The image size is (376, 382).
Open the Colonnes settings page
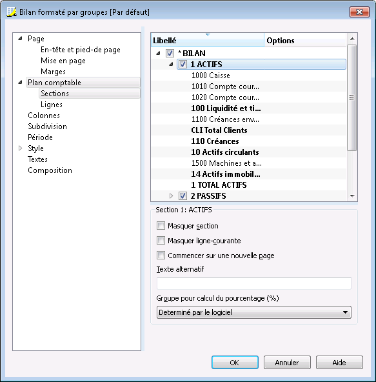44,116
